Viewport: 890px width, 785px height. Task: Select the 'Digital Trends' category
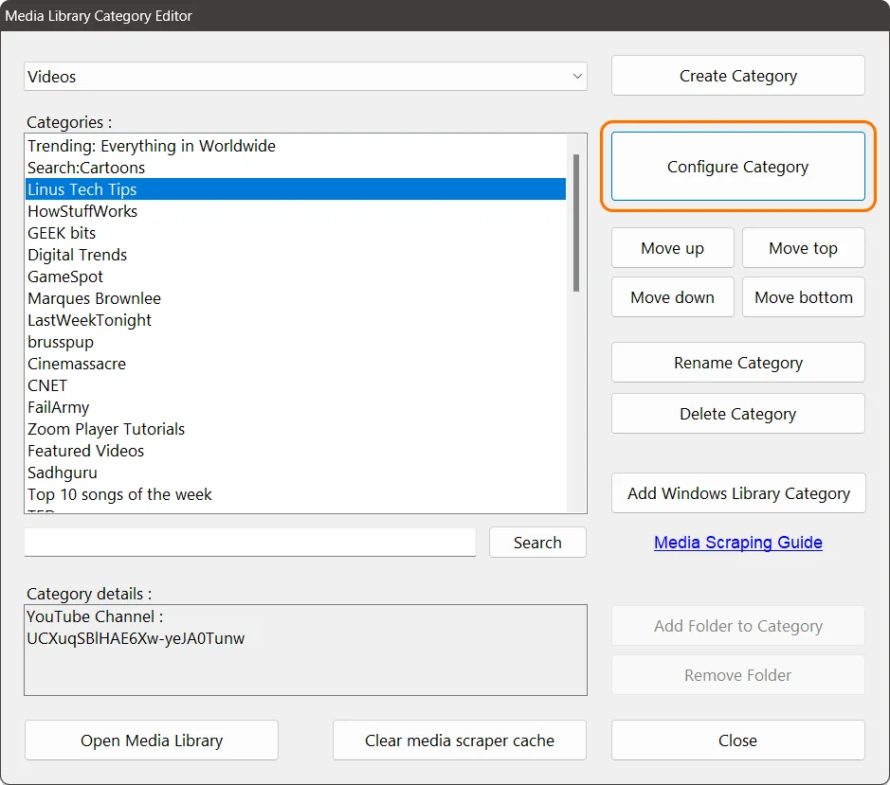click(x=296, y=255)
